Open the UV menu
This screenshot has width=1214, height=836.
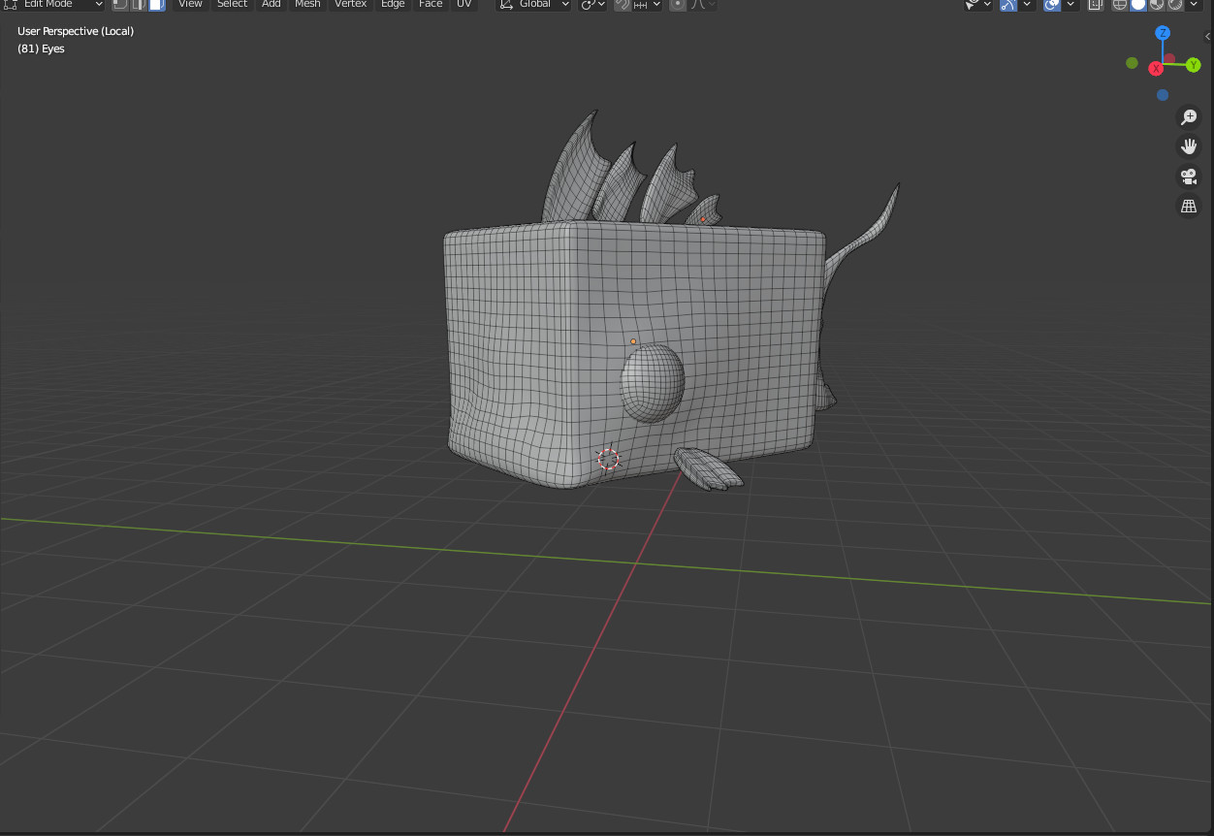click(463, 4)
